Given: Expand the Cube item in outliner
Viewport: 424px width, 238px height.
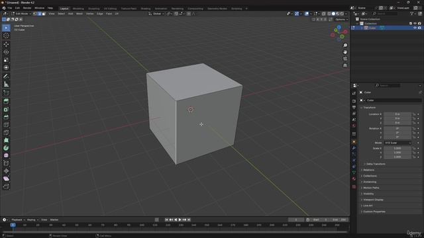Looking at the screenshot, I should click(362, 28).
